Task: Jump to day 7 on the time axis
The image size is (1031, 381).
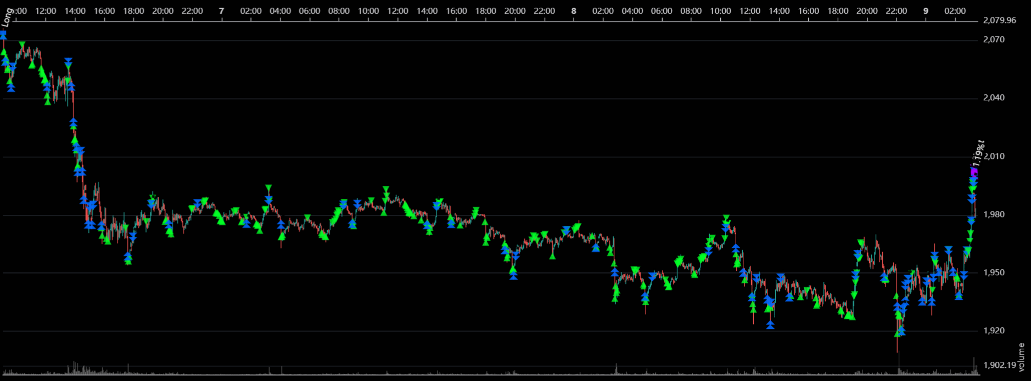Action: [x=221, y=11]
